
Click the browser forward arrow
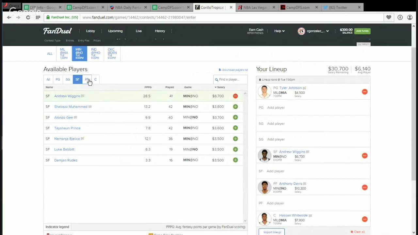18,17
